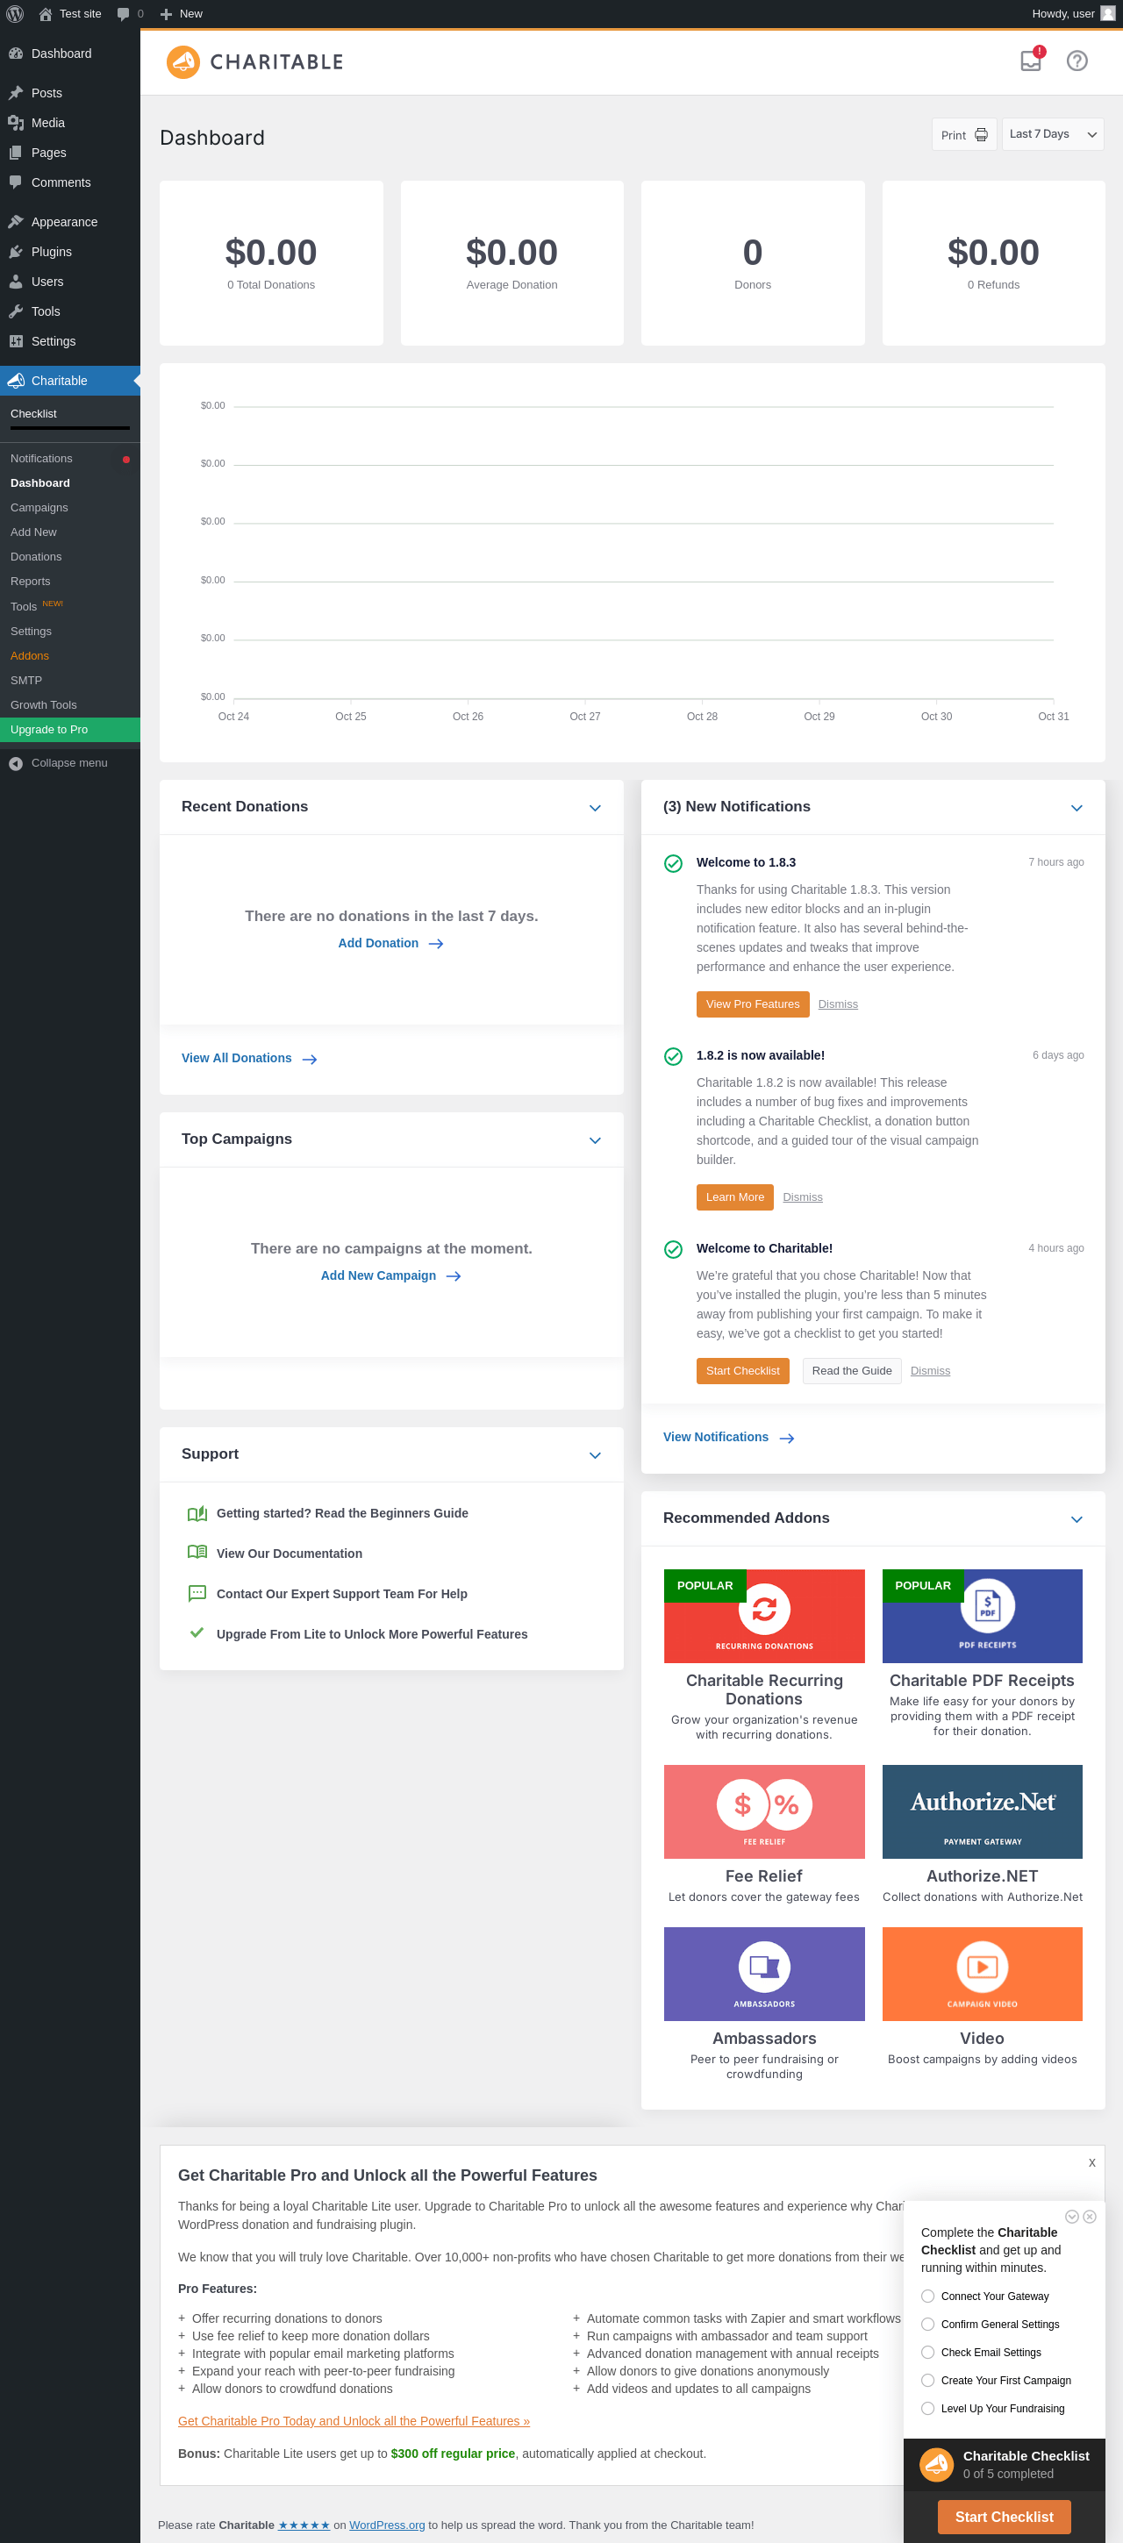Click the Recurring Donations addon image

[763, 1616]
